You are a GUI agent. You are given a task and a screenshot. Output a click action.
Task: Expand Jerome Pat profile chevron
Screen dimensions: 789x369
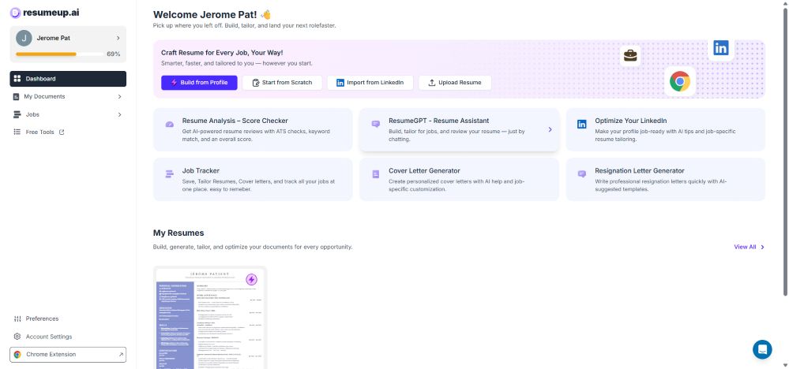point(118,38)
